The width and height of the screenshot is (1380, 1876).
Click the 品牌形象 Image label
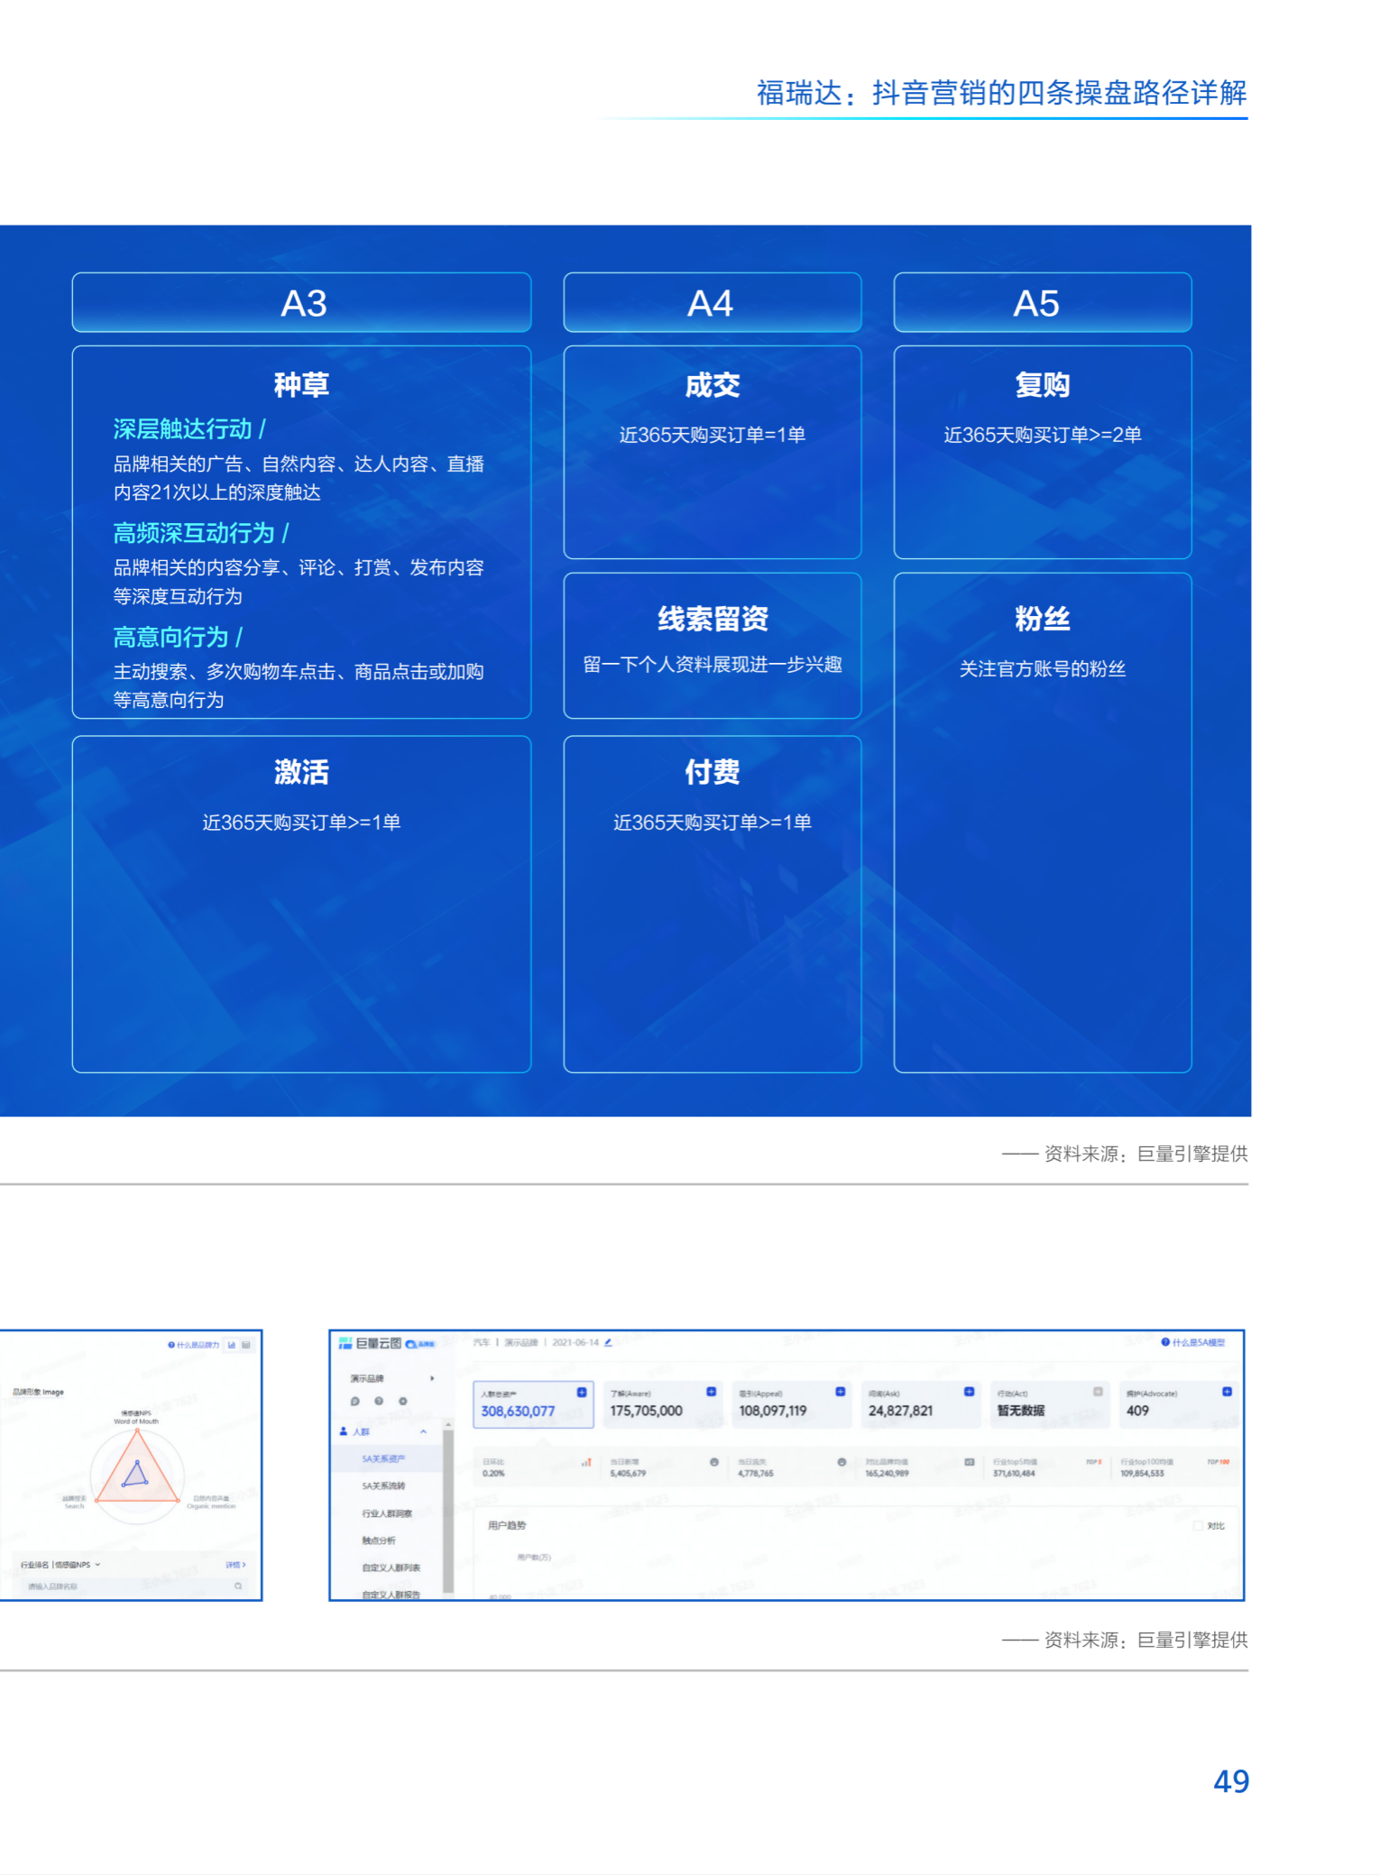click(x=38, y=1393)
